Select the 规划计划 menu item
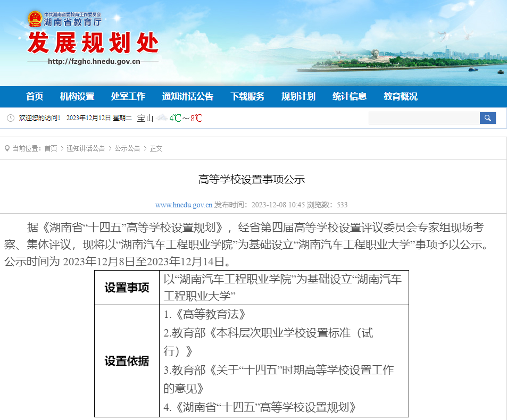507x420 pixels. click(297, 96)
